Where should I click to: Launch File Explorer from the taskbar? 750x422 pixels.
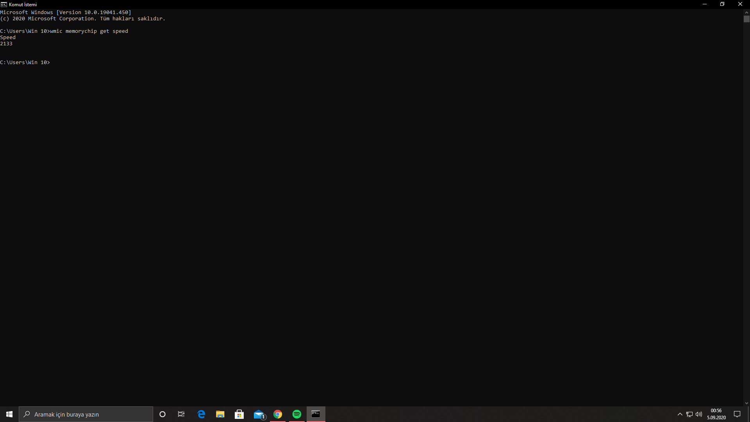[x=220, y=414]
